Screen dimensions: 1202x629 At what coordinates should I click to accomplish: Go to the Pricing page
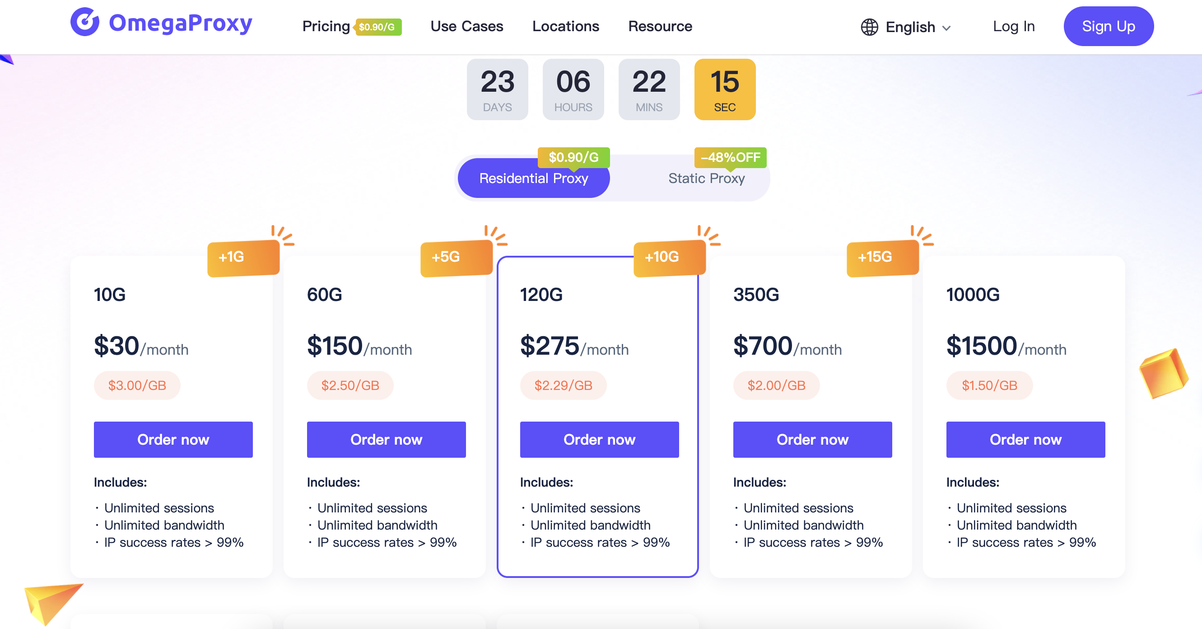point(326,27)
